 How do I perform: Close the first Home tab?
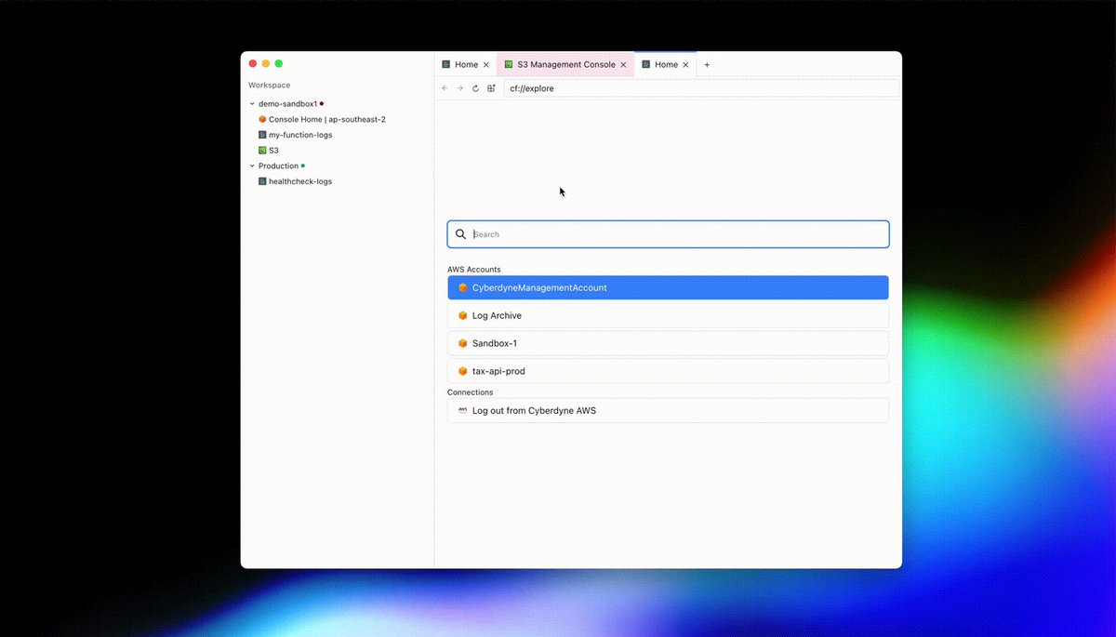click(486, 65)
